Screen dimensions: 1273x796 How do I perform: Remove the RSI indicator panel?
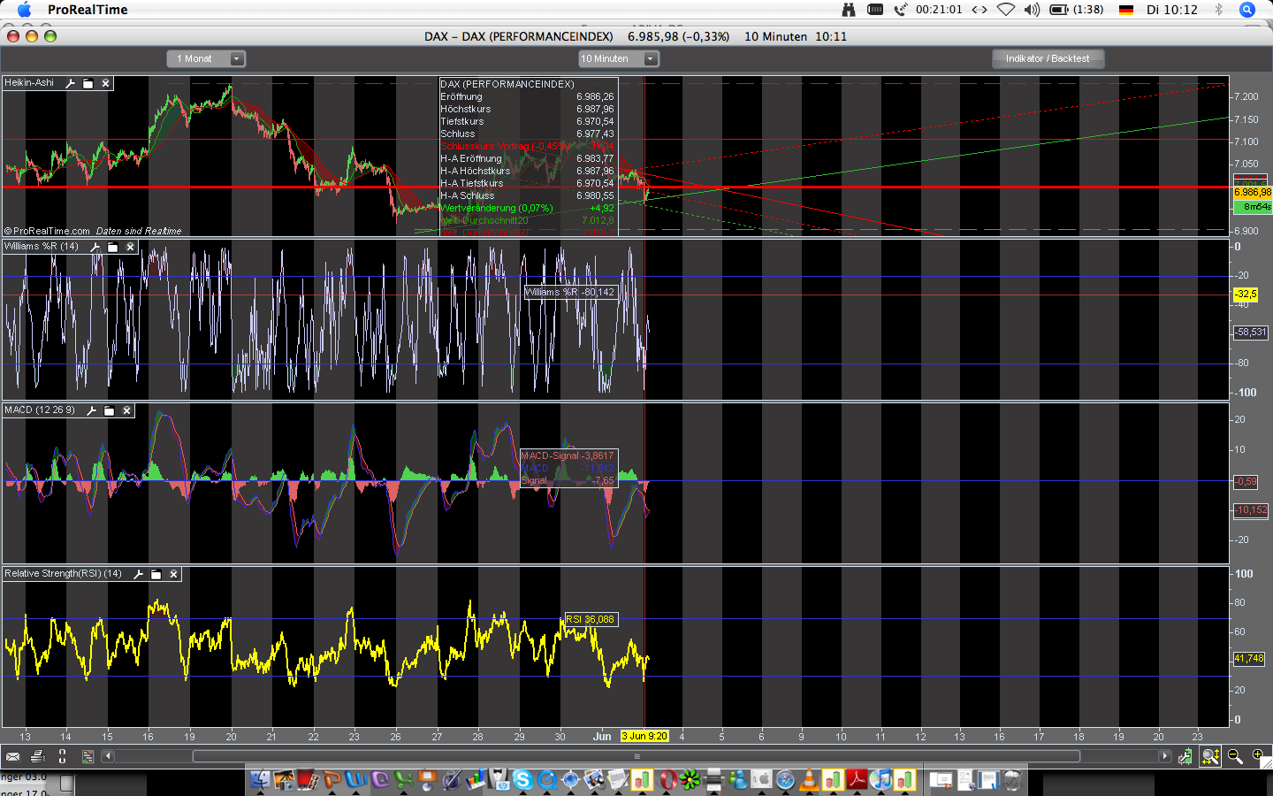coord(174,574)
